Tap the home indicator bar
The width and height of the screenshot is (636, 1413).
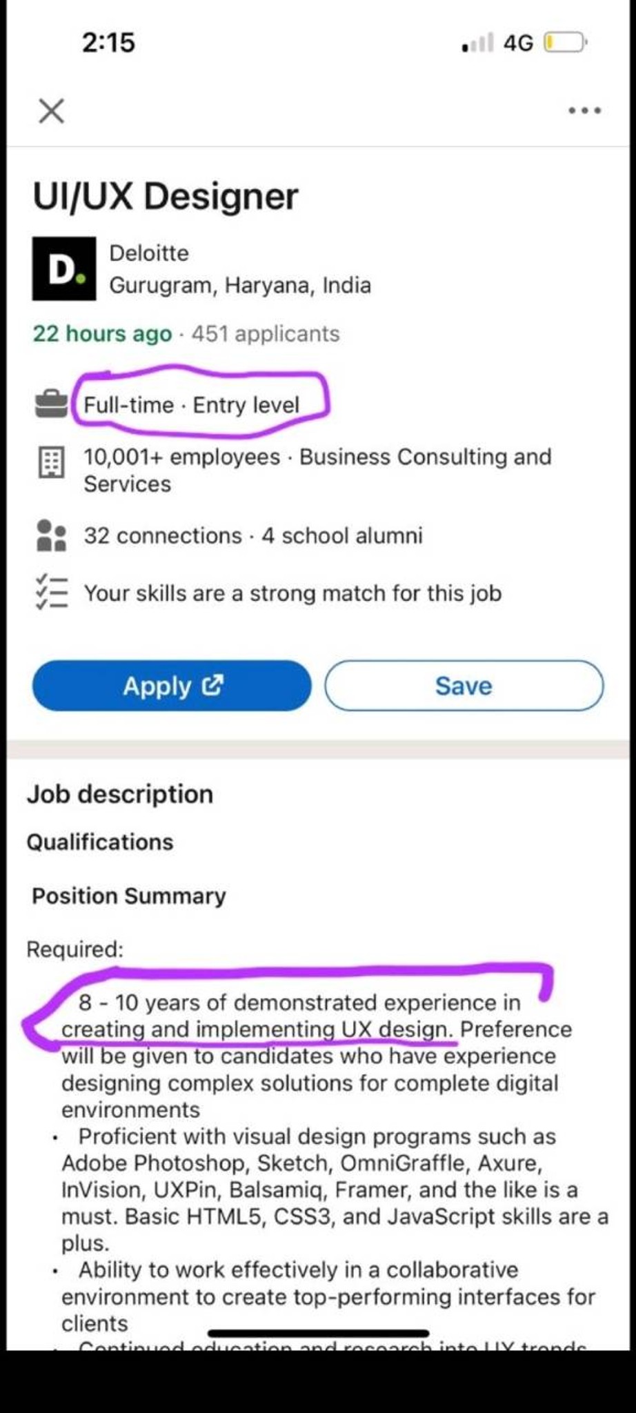click(x=319, y=1333)
